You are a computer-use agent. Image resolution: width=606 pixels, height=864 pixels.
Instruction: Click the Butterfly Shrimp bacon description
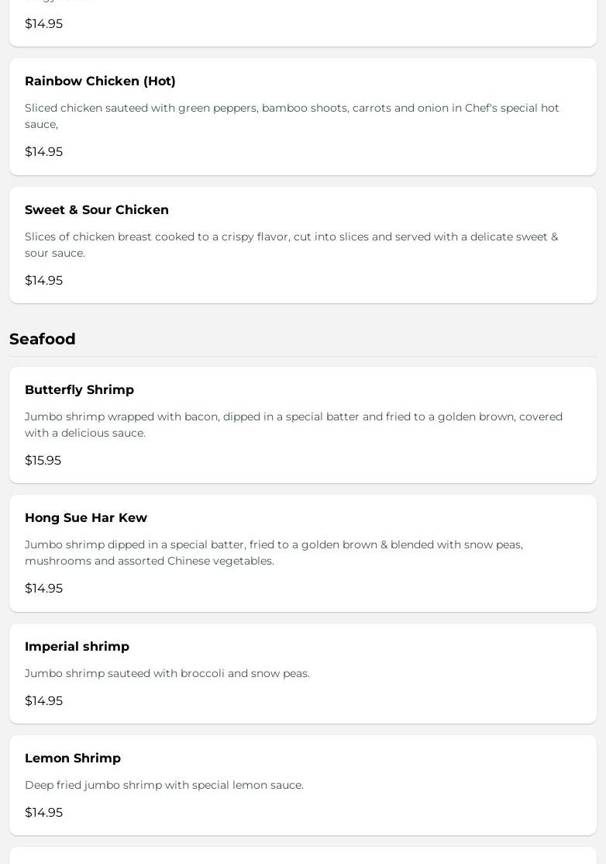[293, 424]
